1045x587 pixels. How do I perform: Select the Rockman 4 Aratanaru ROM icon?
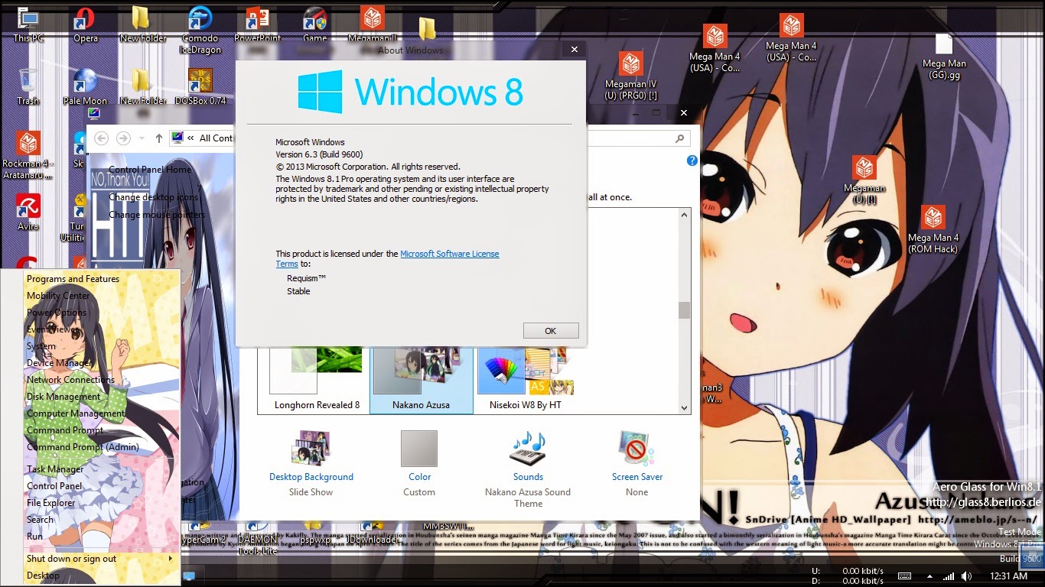pyautogui.click(x=28, y=155)
